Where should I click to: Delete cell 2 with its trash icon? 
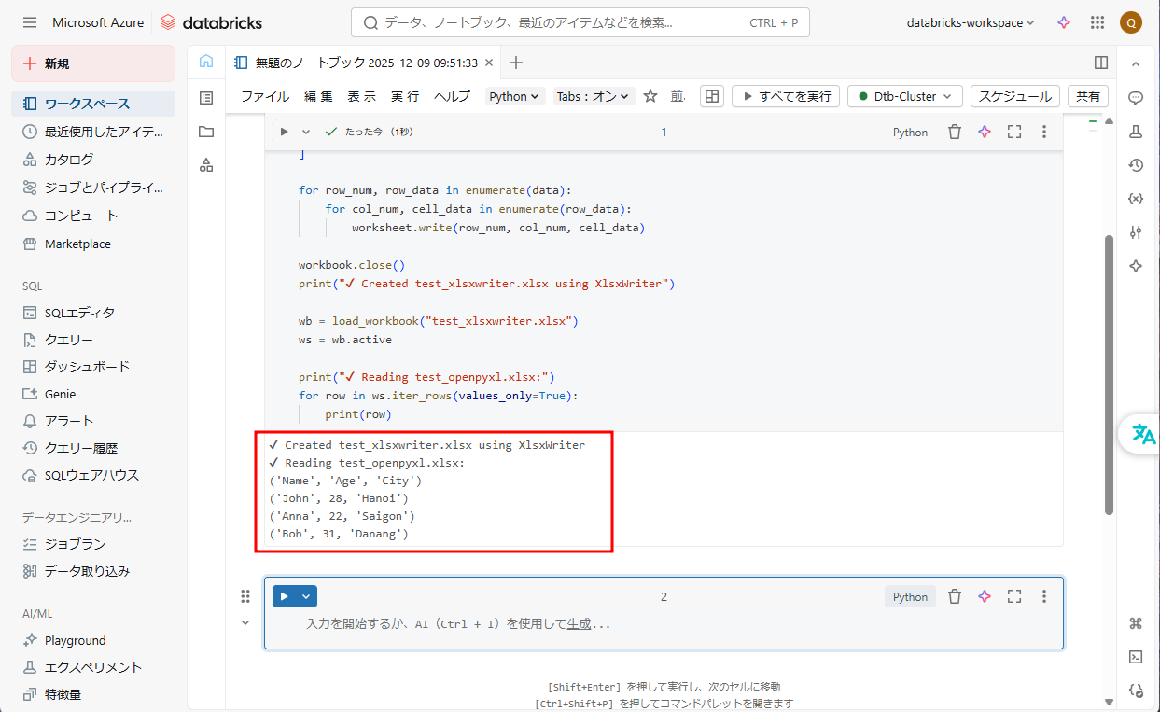point(954,596)
